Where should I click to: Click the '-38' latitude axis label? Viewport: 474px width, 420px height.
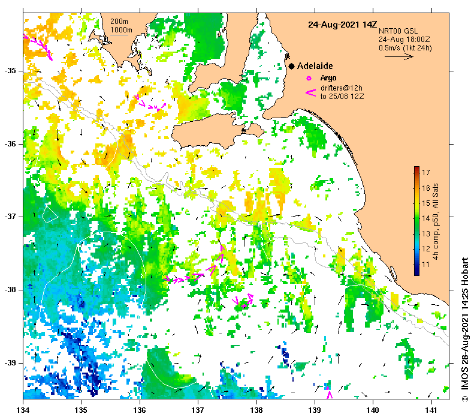[x=10, y=290]
